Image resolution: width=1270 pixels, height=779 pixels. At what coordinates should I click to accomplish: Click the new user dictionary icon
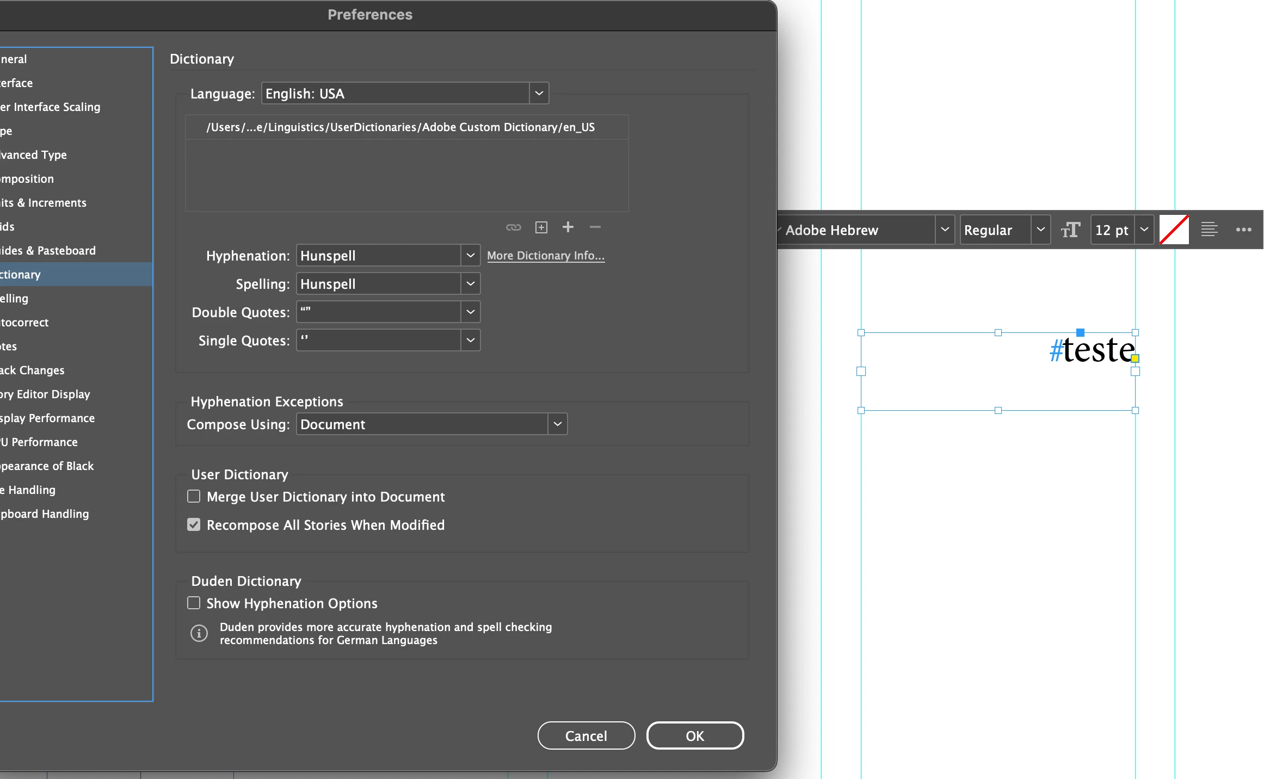(541, 227)
